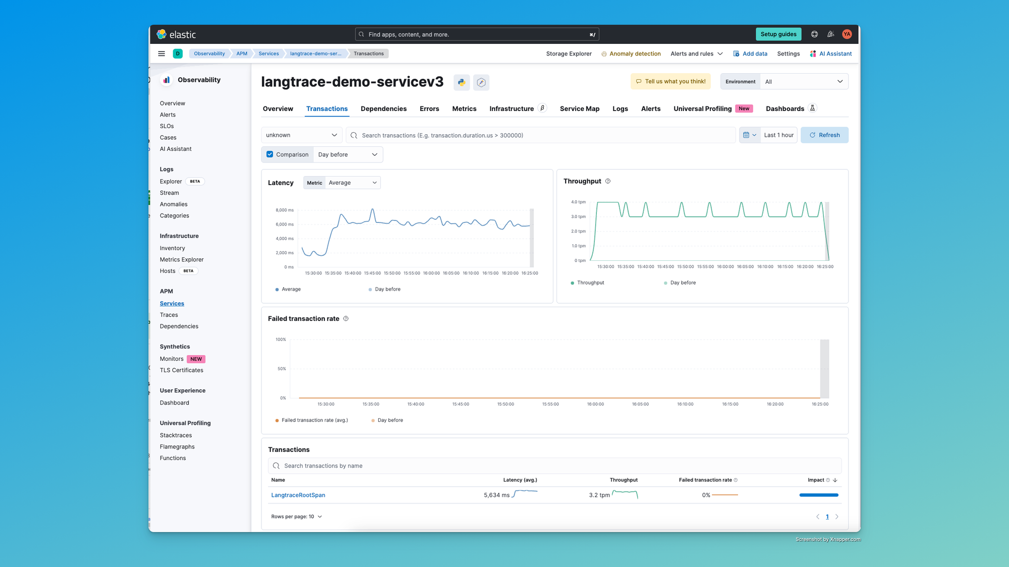Enable the Comparison mode toggle
The image size is (1009, 567).
coord(270,154)
